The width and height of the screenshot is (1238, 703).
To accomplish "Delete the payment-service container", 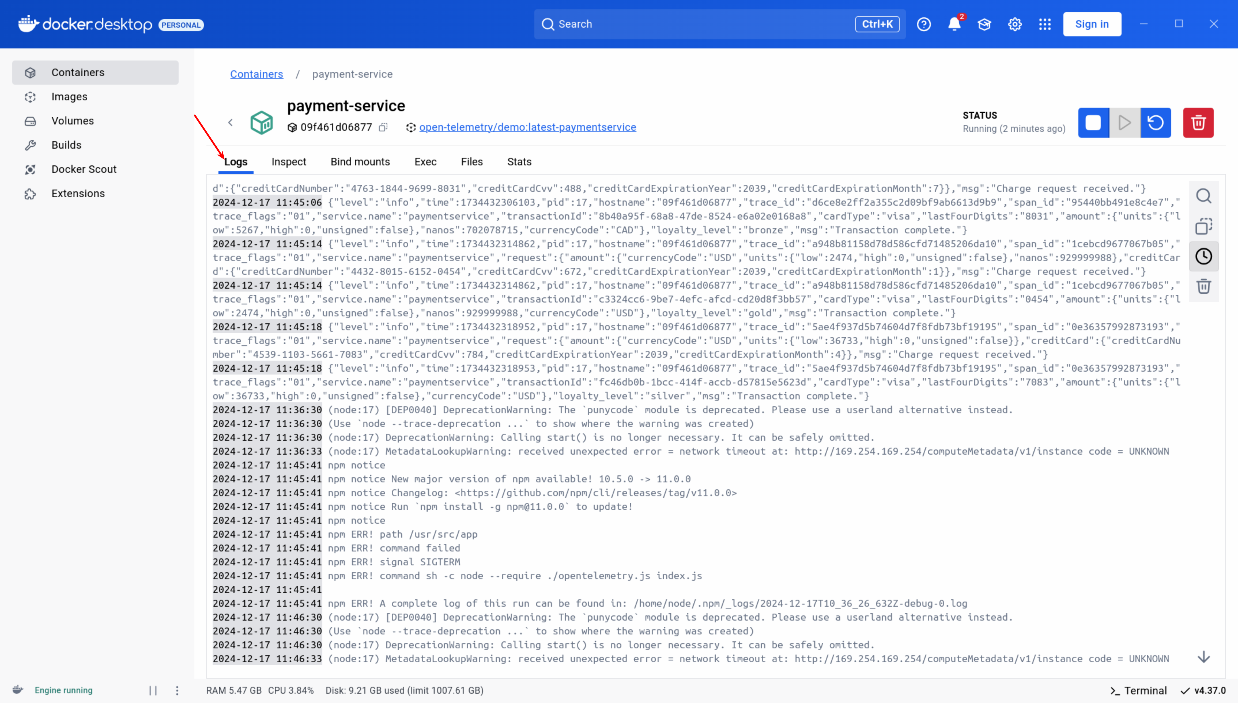I will tap(1198, 123).
